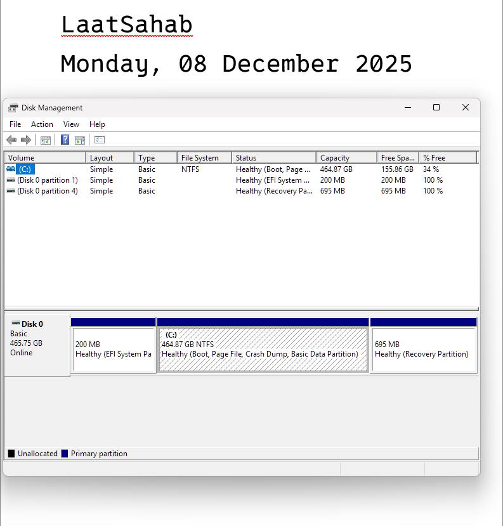Click Show/Hide Action Pane toolbar icon

tap(80, 140)
